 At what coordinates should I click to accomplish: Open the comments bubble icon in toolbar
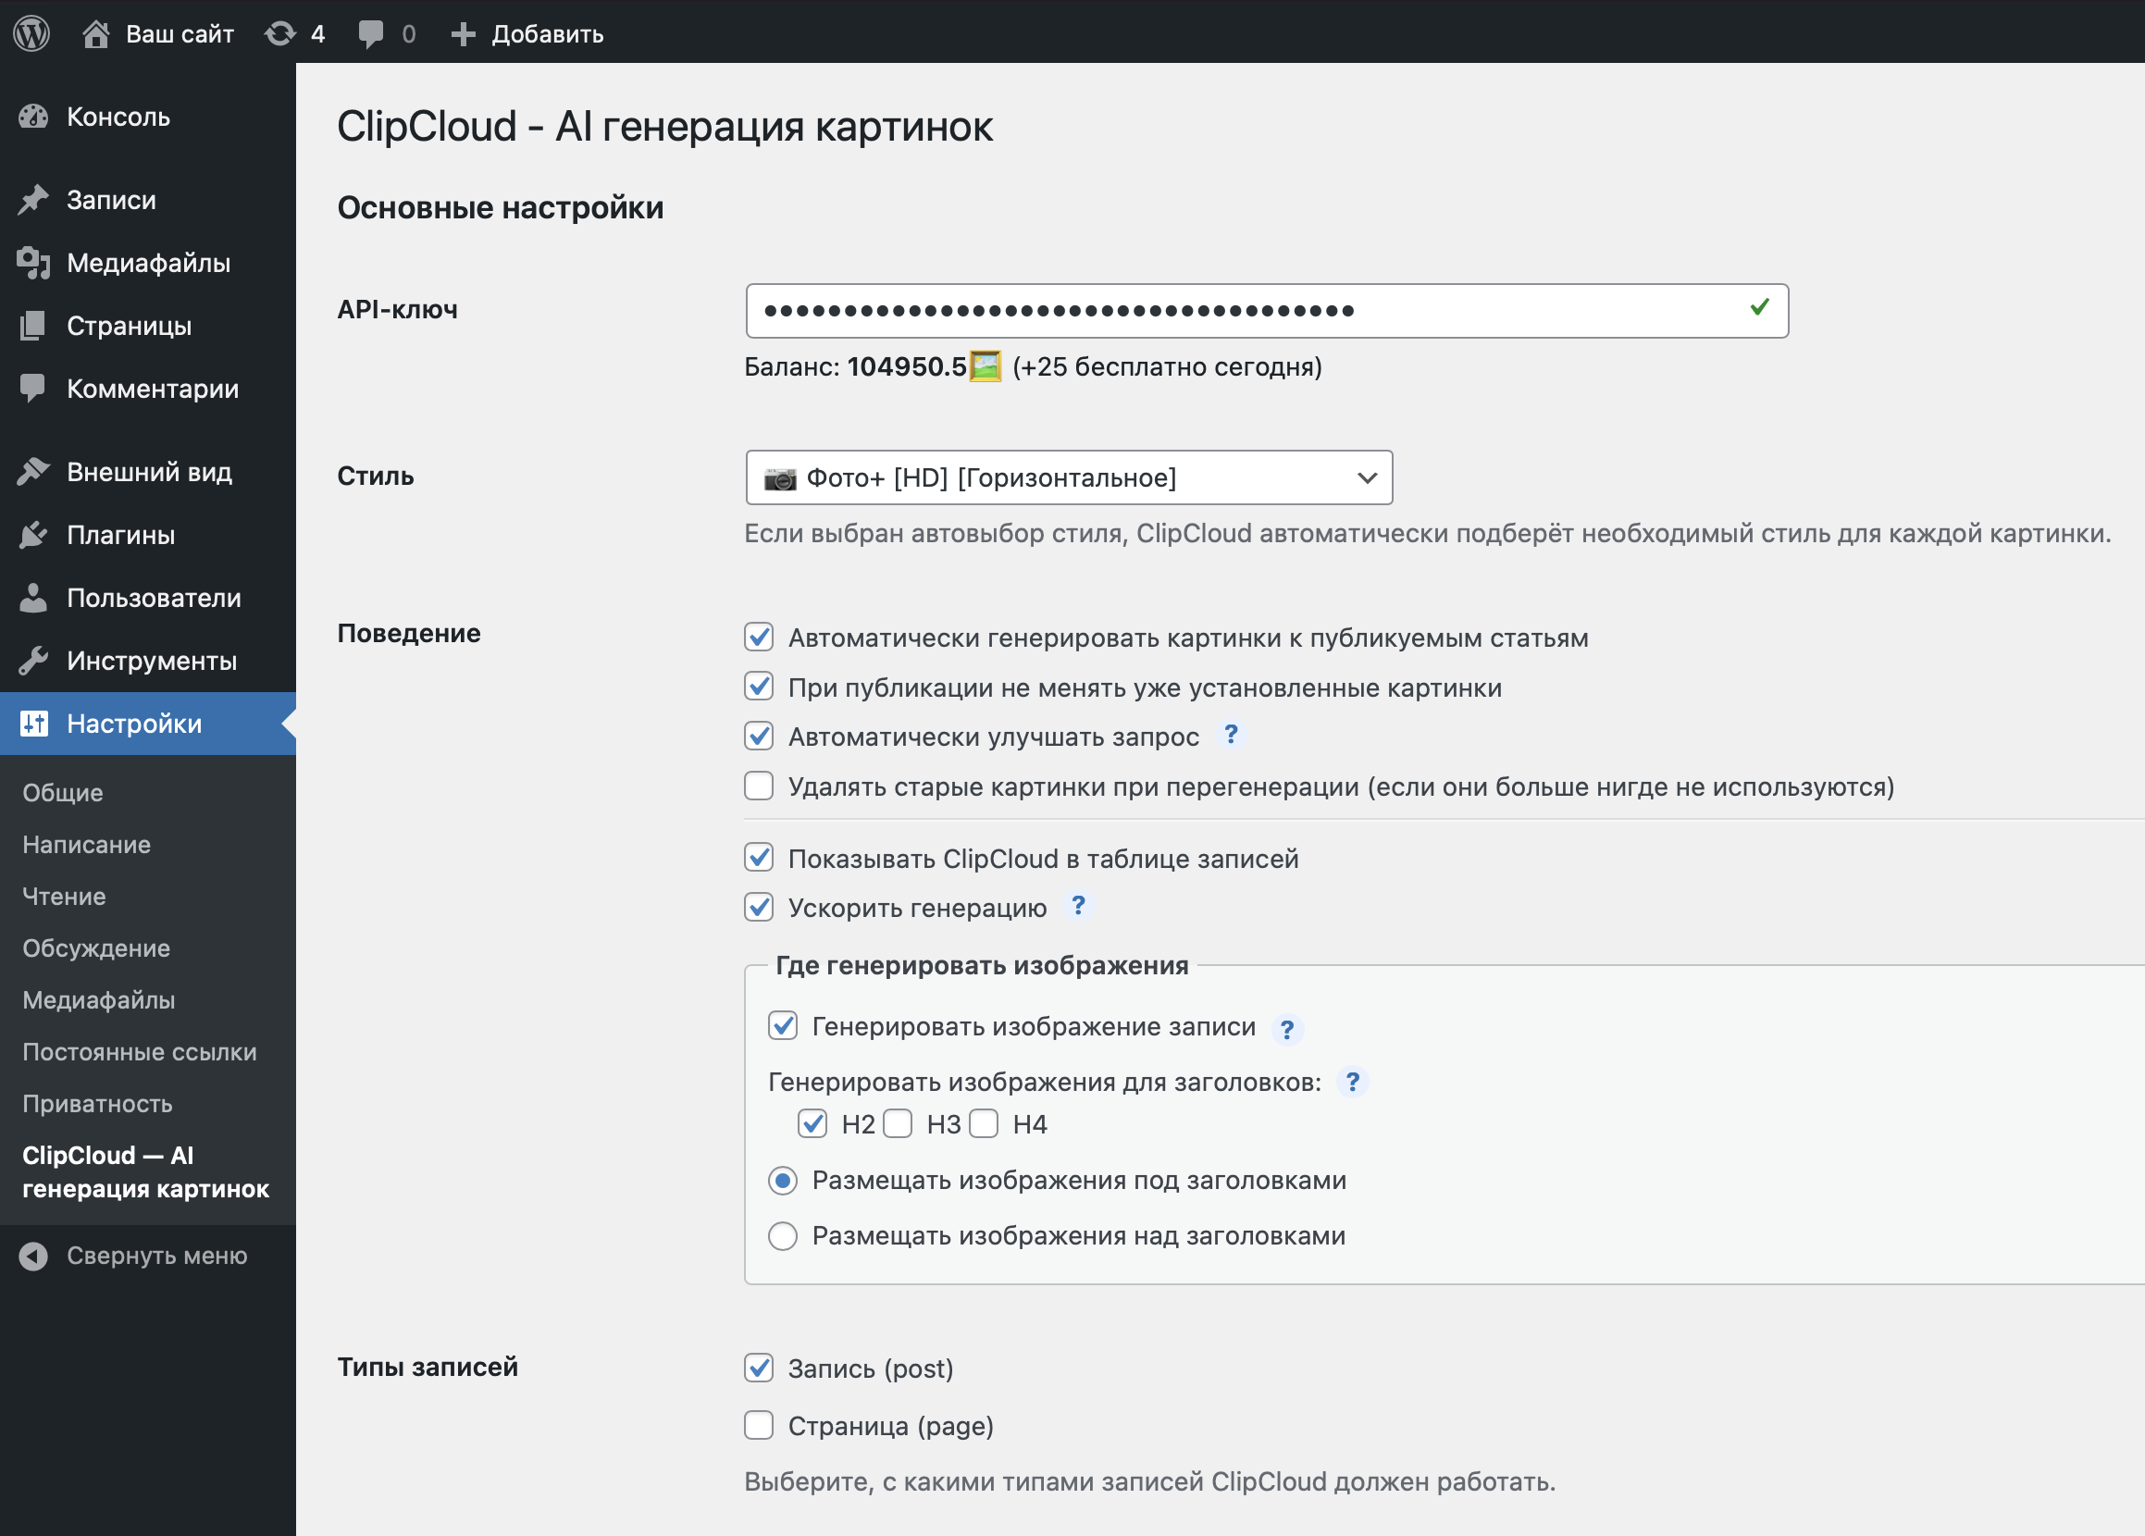coord(371,34)
